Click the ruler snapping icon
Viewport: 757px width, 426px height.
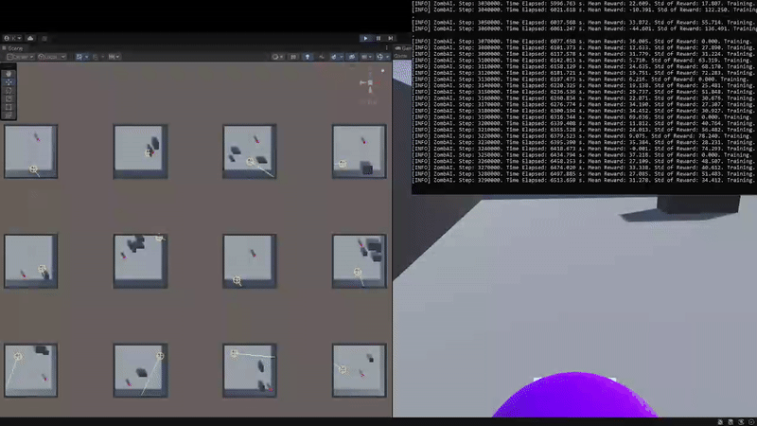point(112,57)
